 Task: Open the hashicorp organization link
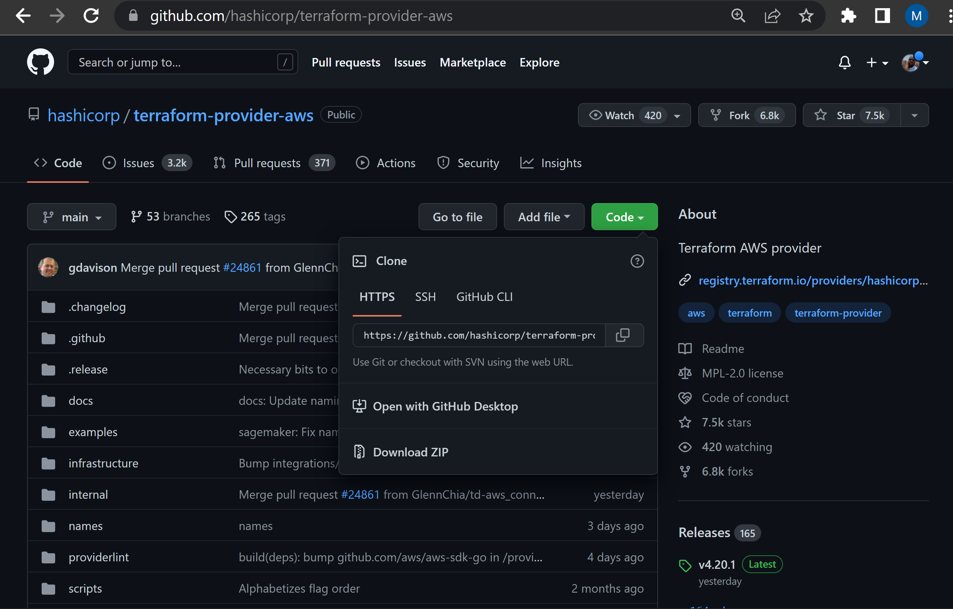(84, 115)
